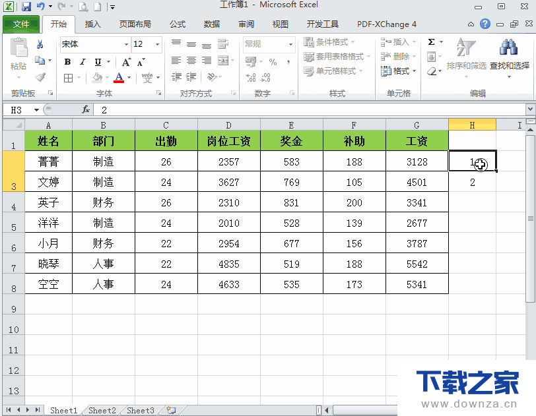The height and width of the screenshot is (416, 536).
Task: Click the AutoSum sigma icon
Action: pyautogui.click(x=432, y=42)
